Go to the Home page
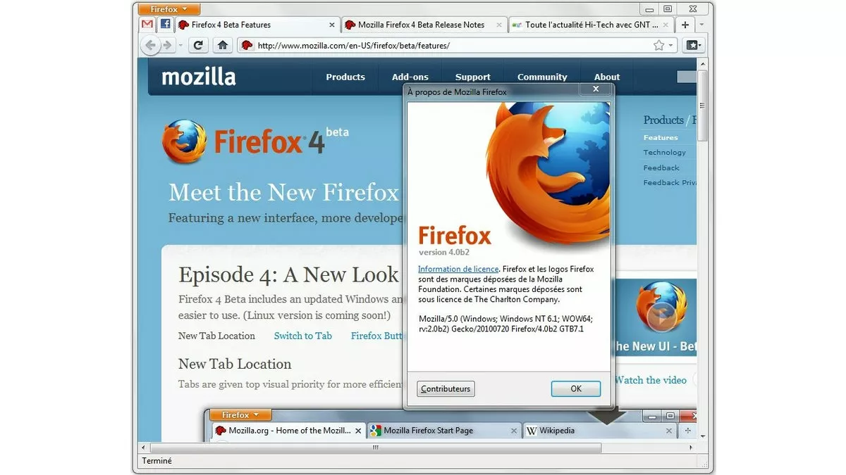Viewport: 846px width, 475px height. (222, 45)
